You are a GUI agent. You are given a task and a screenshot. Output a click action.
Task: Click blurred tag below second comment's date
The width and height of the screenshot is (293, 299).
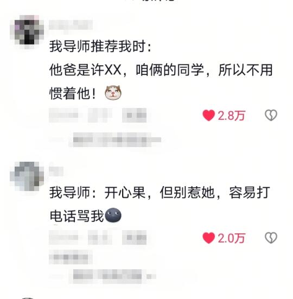pyautogui.click(x=71, y=257)
